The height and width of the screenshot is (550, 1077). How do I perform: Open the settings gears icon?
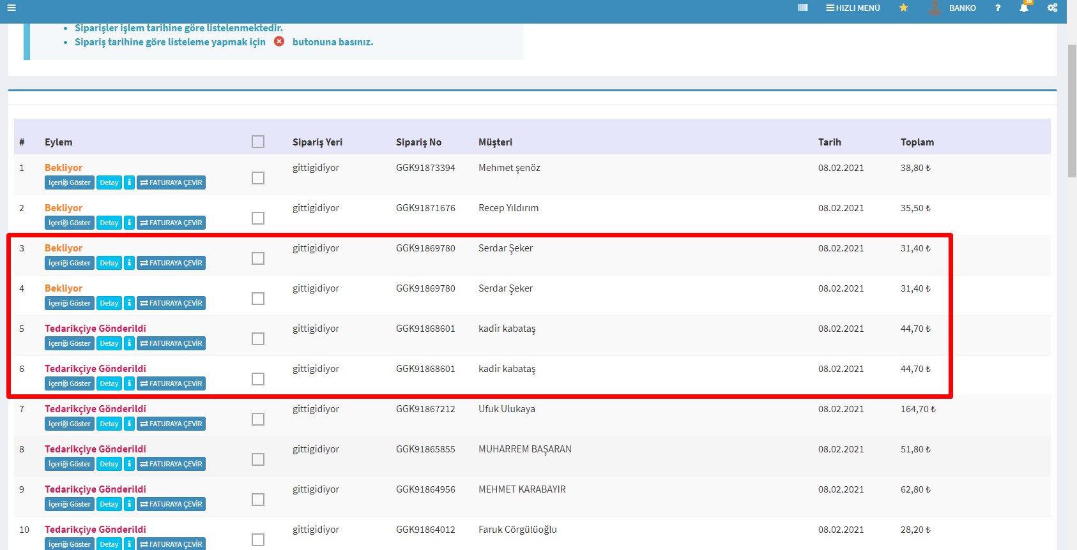1052,8
